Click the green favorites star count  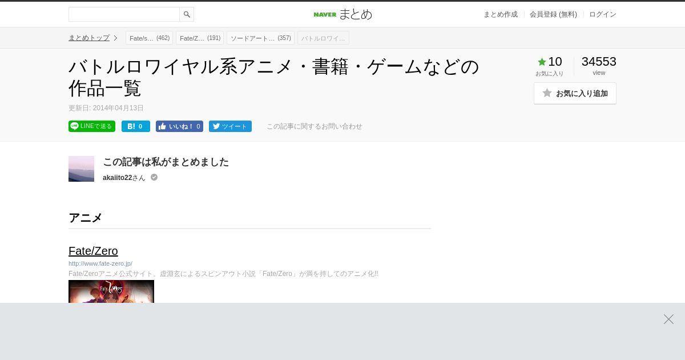(550, 62)
